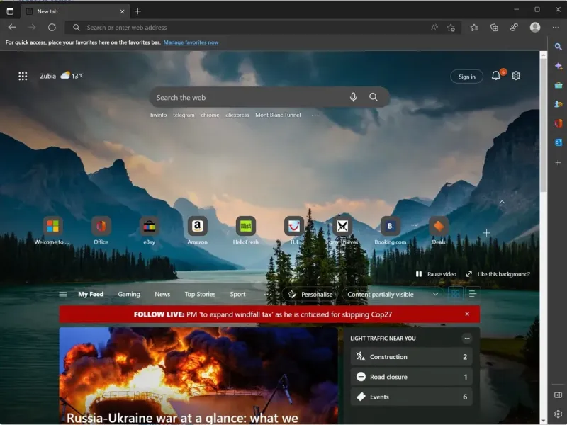Expand the Content partially visible dropdown

click(435, 294)
